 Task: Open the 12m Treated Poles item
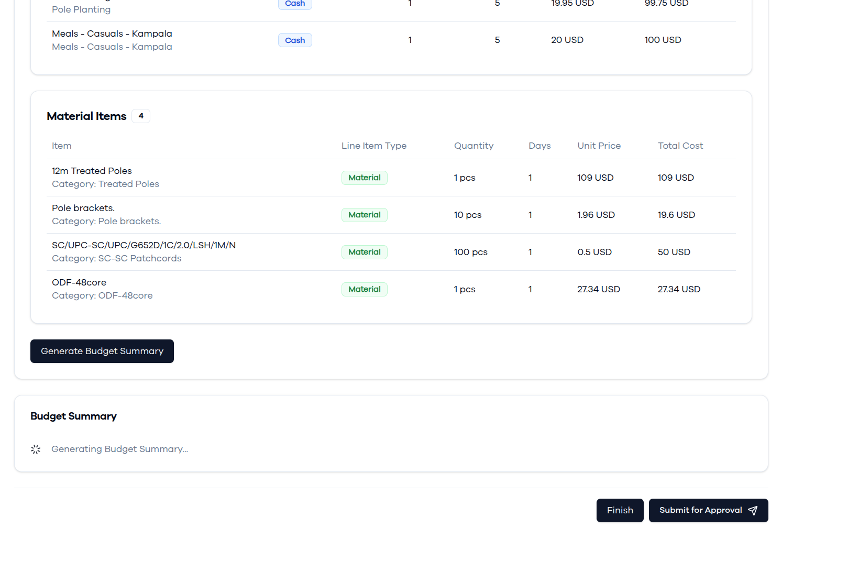92,171
